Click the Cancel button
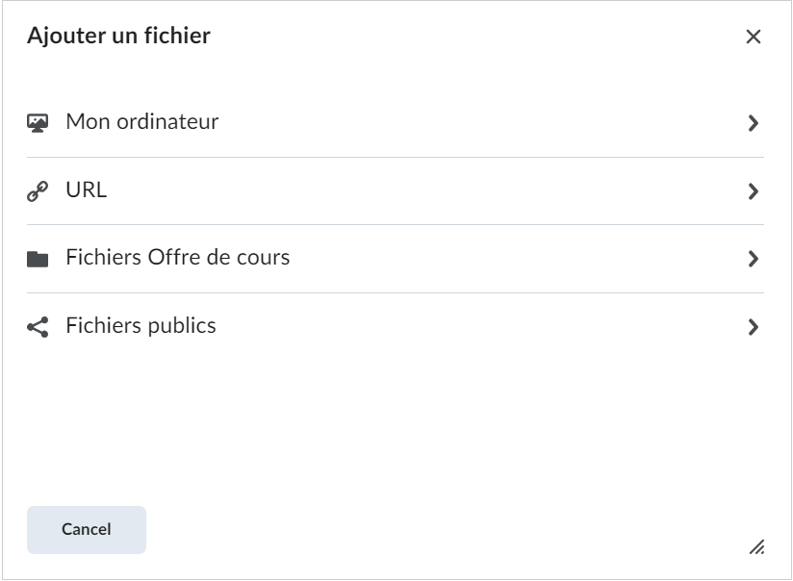The image size is (793, 581). pyautogui.click(x=87, y=529)
